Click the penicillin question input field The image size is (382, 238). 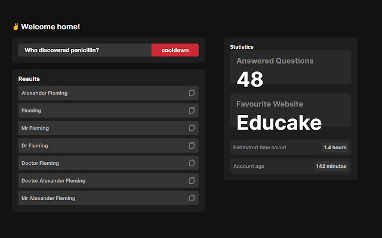point(85,51)
